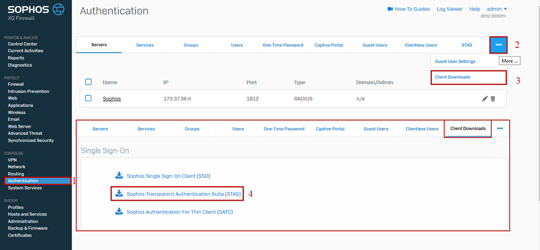Select the active Client Downloads tab
The image size is (540, 250).
[468, 129]
